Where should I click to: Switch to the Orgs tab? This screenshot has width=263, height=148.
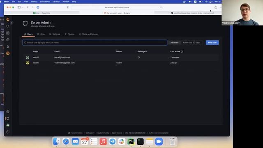click(x=41, y=34)
